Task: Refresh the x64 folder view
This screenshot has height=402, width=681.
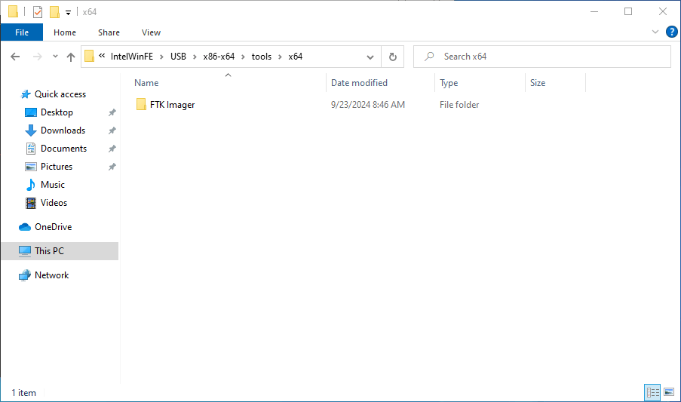Action: click(x=393, y=57)
